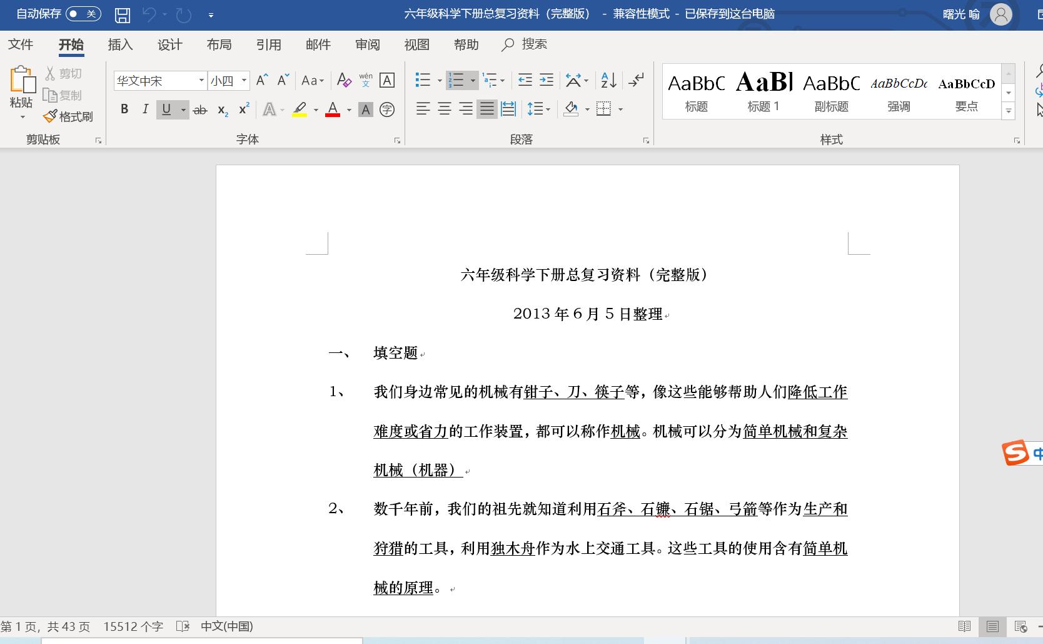The image size is (1043, 644).
Task: Click the Sort (A-Z) icon
Action: pos(608,80)
